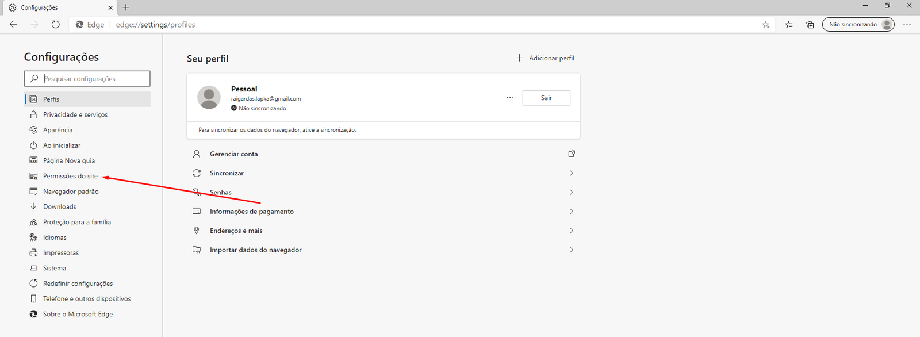The height and width of the screenshot is (337, 920).
Task: Open Permissões do site settings
Action: coord(70,176)
